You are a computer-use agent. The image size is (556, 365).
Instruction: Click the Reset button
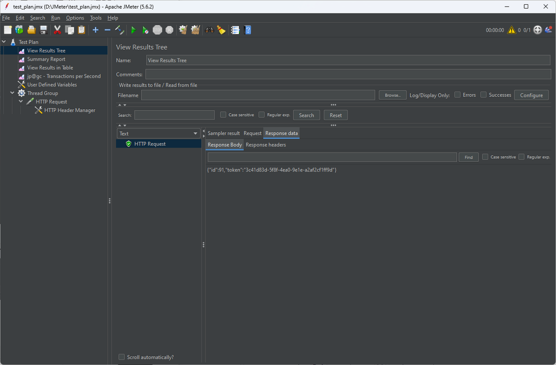336,115
